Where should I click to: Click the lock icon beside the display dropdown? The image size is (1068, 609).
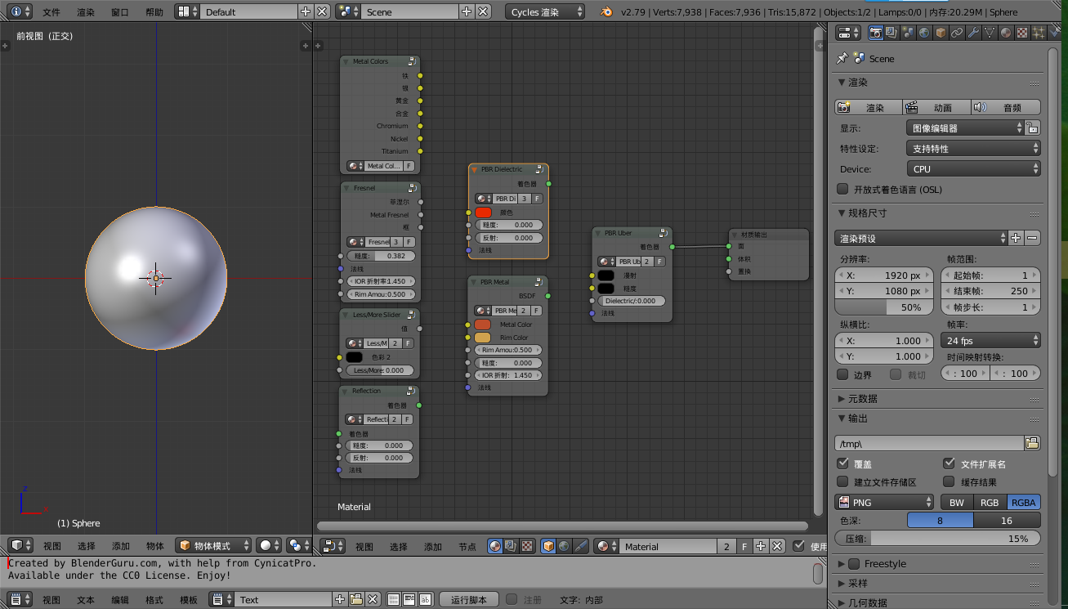(x=1033, y=128)
